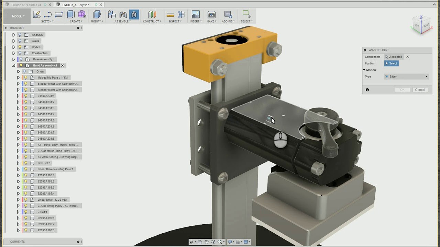Open the Create Form sculpt tool icon

click(82, 14)
